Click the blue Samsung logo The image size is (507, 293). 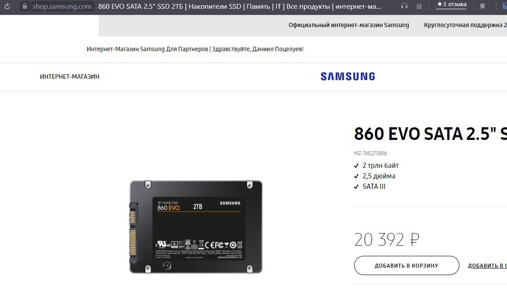click(348, 77)
